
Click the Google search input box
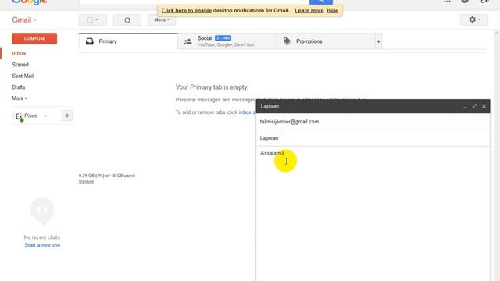194,2
